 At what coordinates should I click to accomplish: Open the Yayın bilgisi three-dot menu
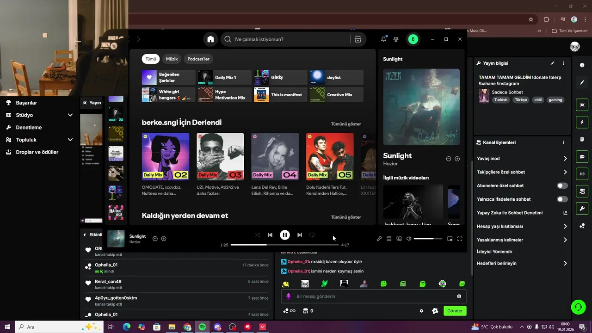point(563,63)
